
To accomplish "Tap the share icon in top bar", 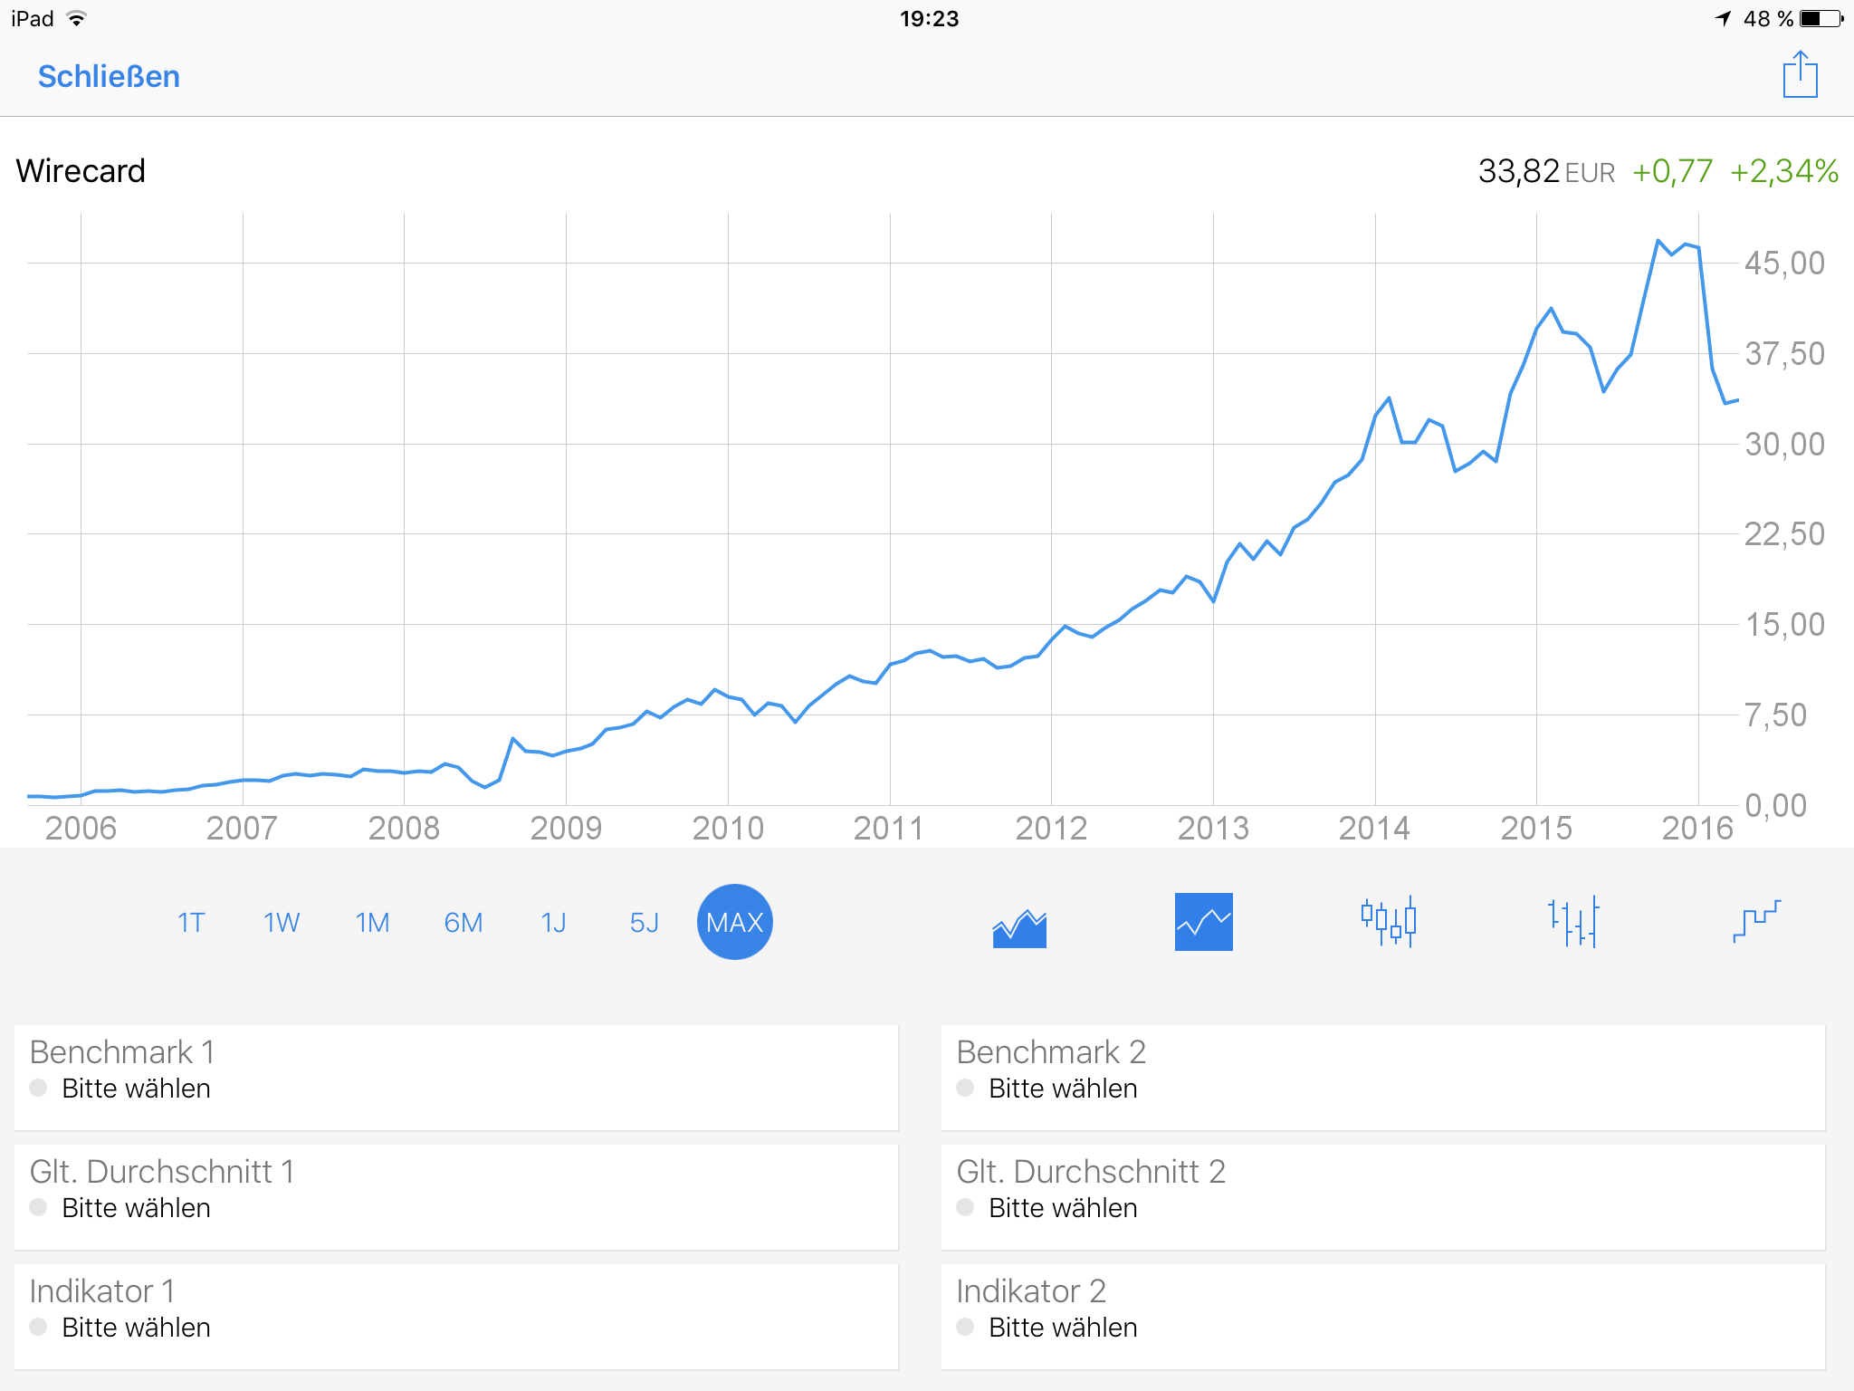I will 1800,74.
